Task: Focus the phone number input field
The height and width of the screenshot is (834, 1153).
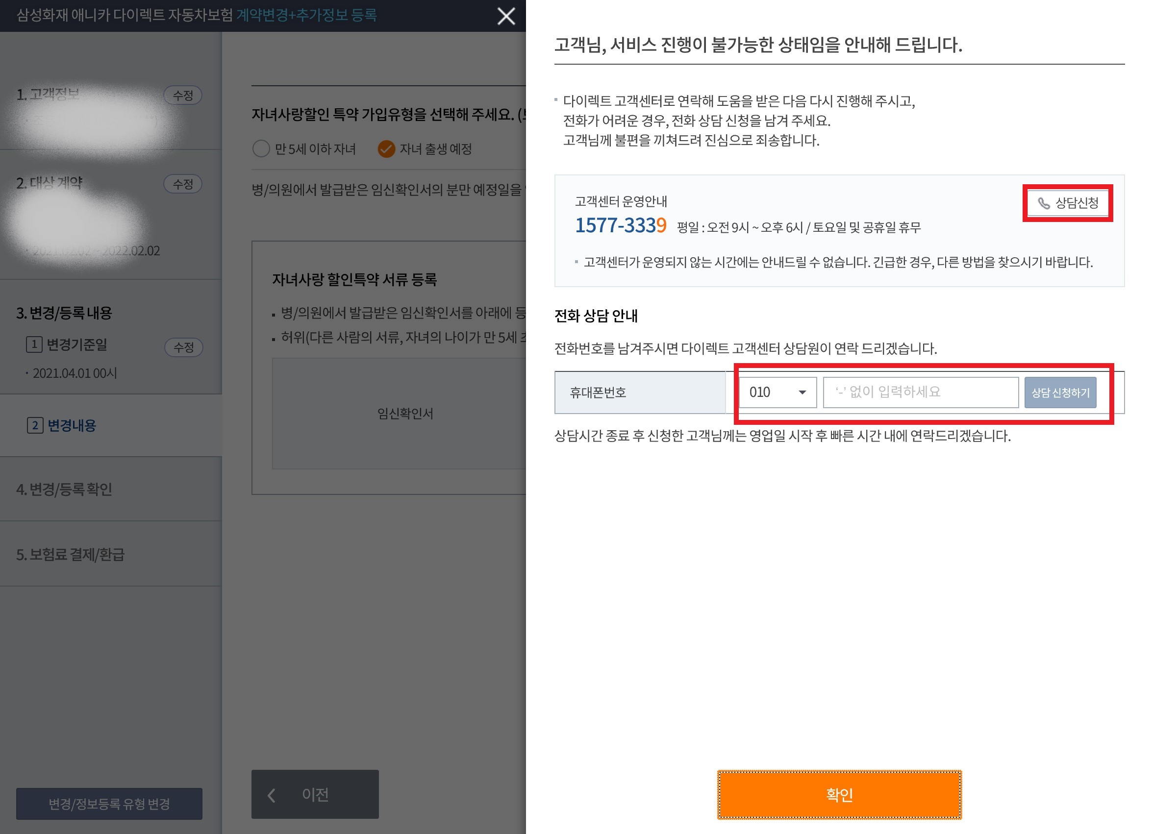Action: [920, 392]
